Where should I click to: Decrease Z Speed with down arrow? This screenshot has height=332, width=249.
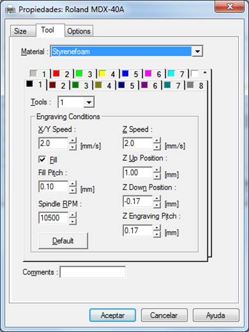pyautogui.click(x=157, y=147)
